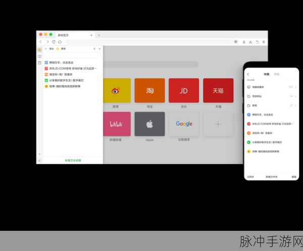
Task: Open the green-favicon bookmark in desktop sidebar
Action: tap(64, 80)
